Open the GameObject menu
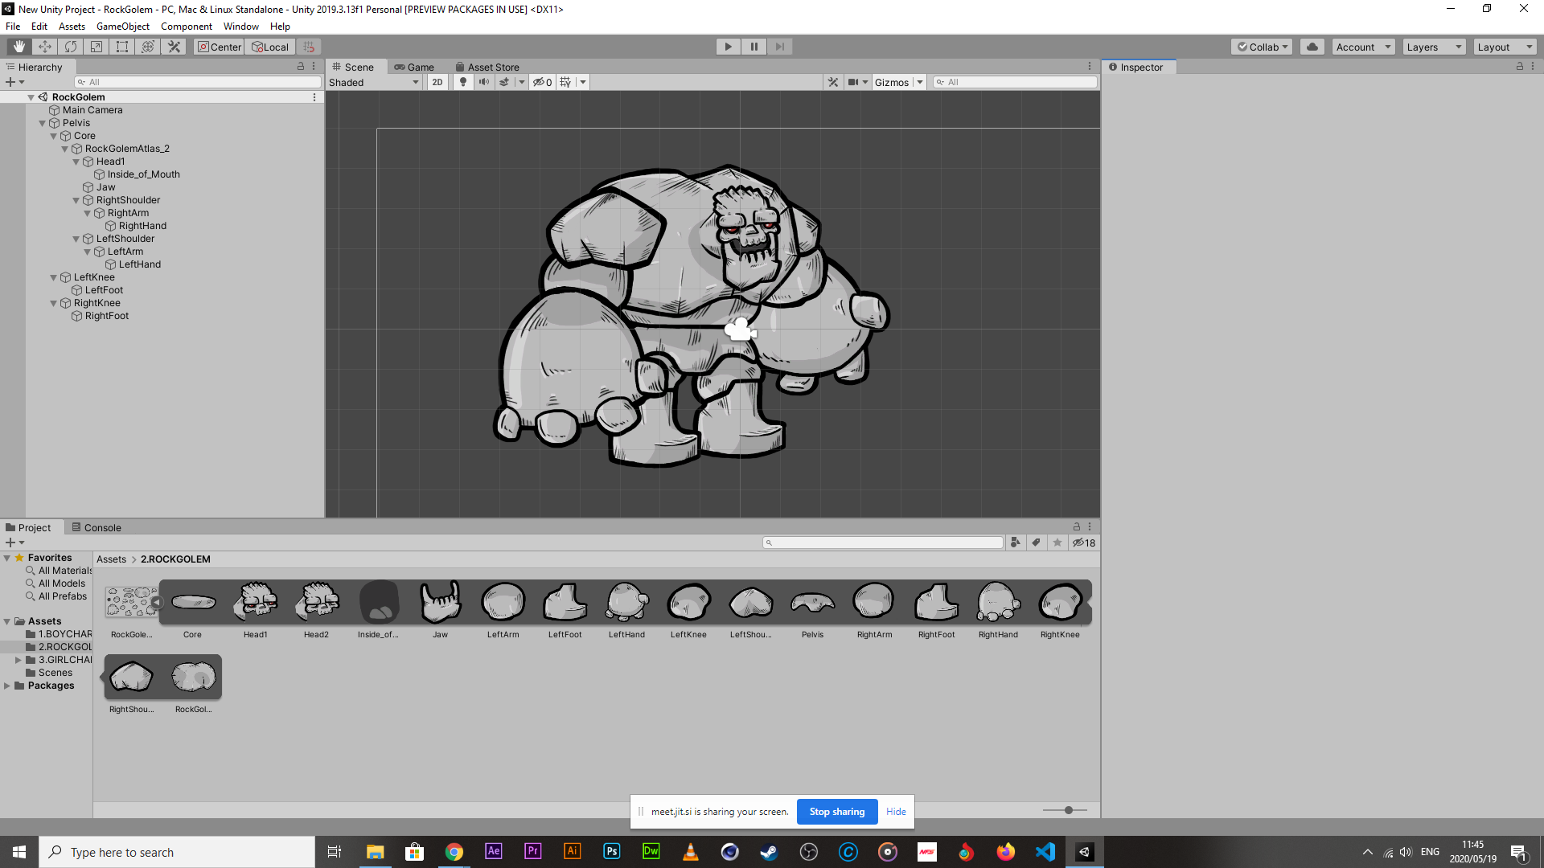Screen dimensions: 1544x868 [x=122, y=27]
